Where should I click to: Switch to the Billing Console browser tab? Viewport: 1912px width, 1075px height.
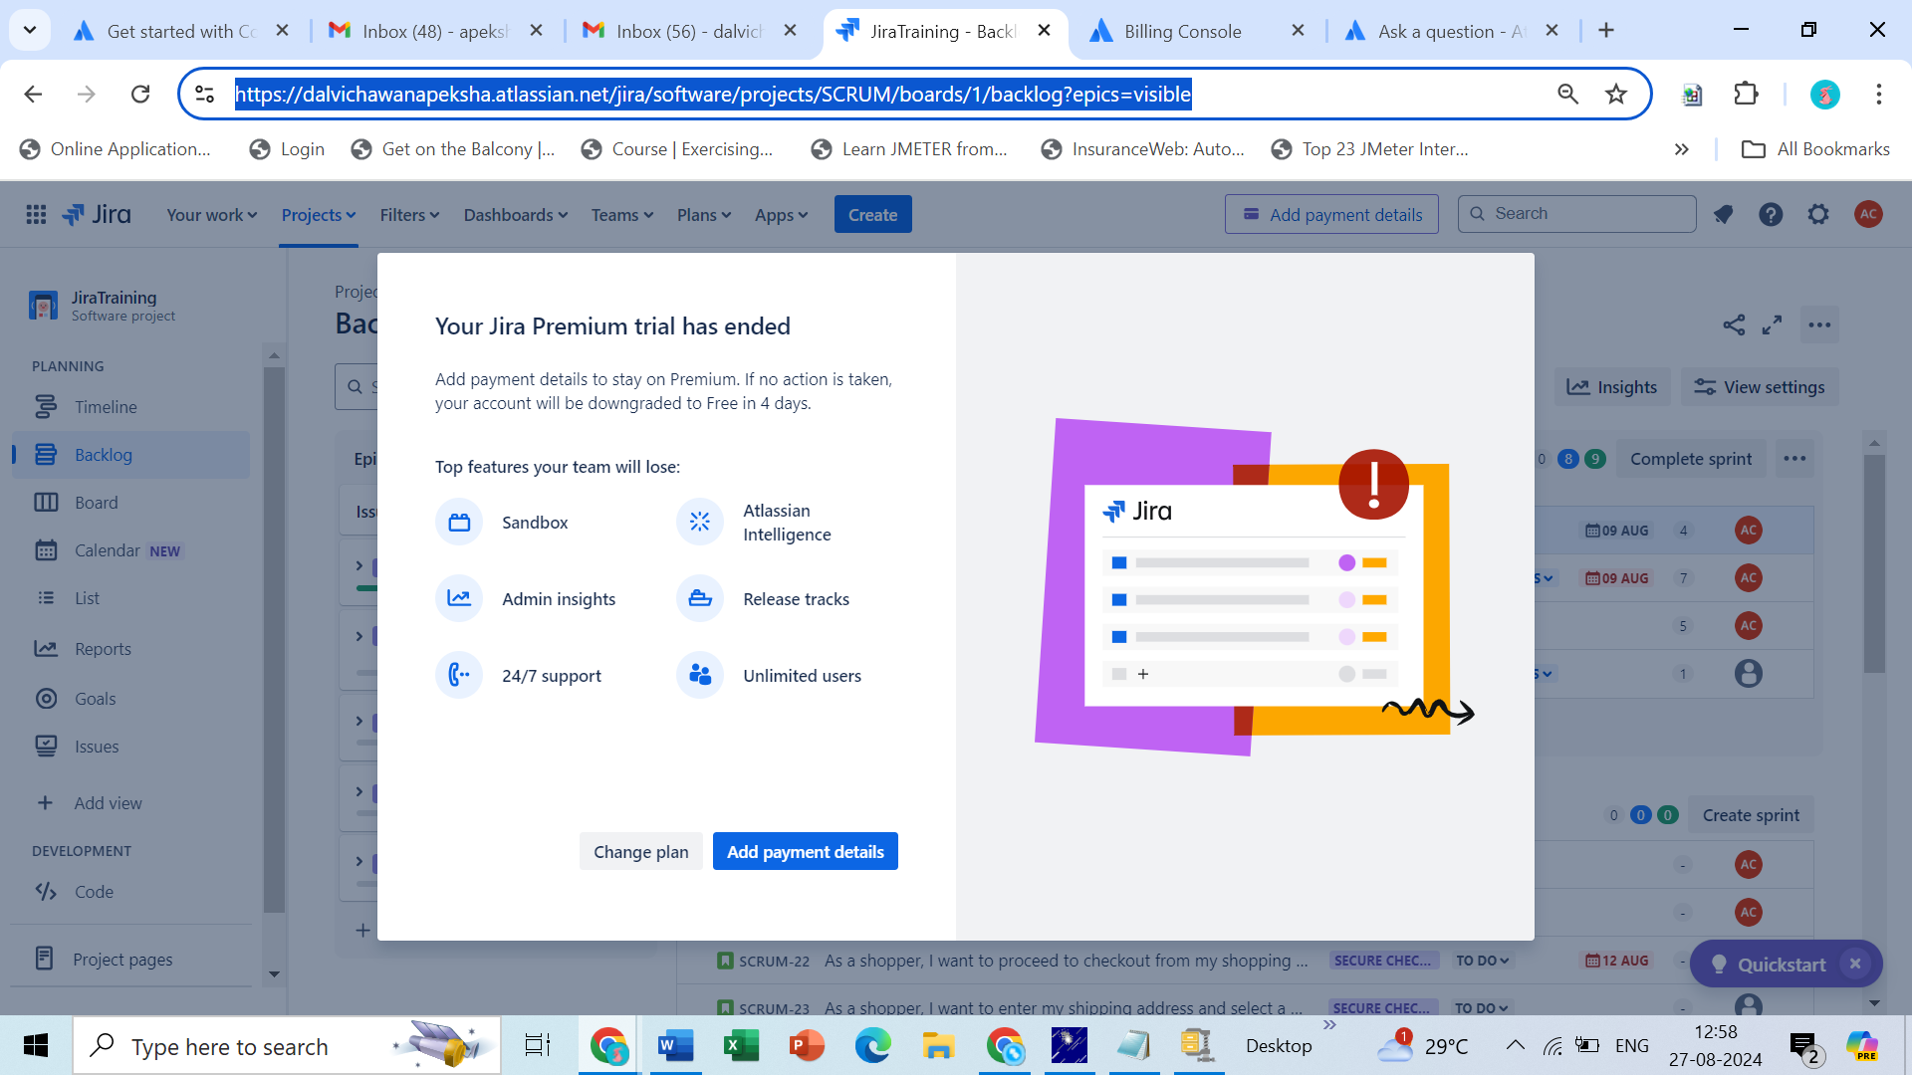pos(1182,31)
